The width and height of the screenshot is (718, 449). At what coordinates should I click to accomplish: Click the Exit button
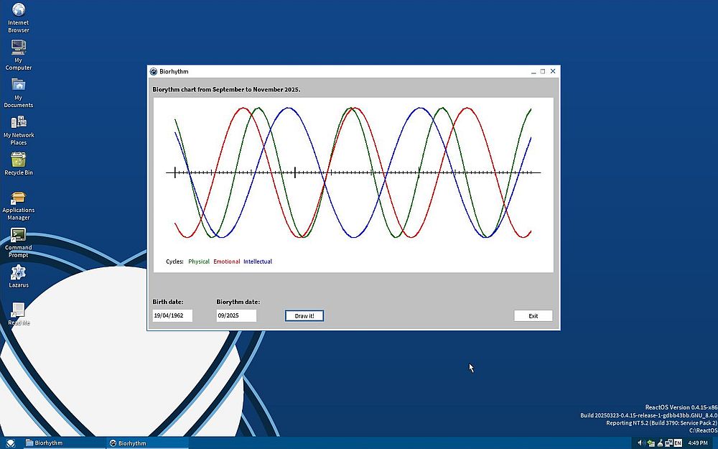[x=533, y=316]
